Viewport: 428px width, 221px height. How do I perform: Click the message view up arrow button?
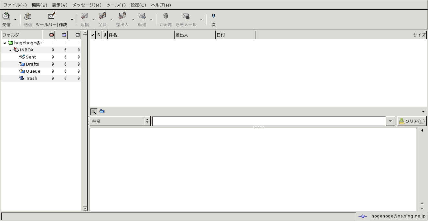[x=422, y=204]
